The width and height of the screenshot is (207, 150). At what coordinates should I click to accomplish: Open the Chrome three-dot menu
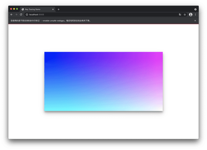pos(195,15)
